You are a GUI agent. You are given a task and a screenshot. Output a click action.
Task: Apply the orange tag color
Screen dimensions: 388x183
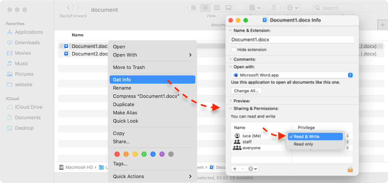tap(126, 154)
